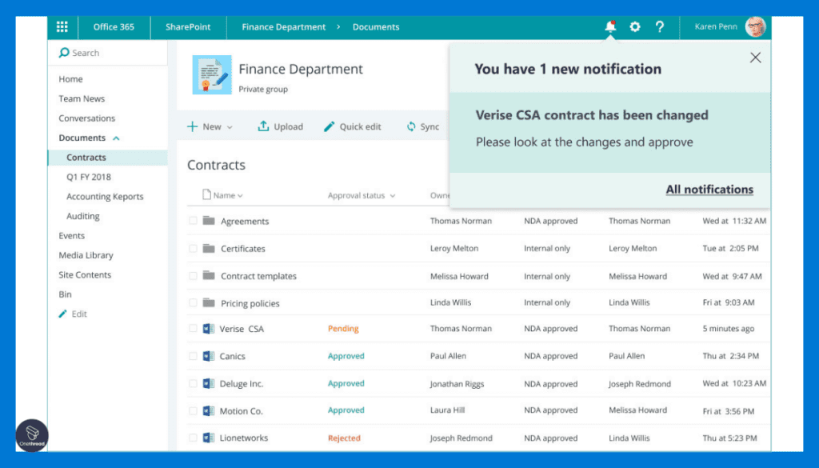Select the Pricing policies row checkbox
The height and width of the screenshot is (468, 819).
click(x=193, y=302)
